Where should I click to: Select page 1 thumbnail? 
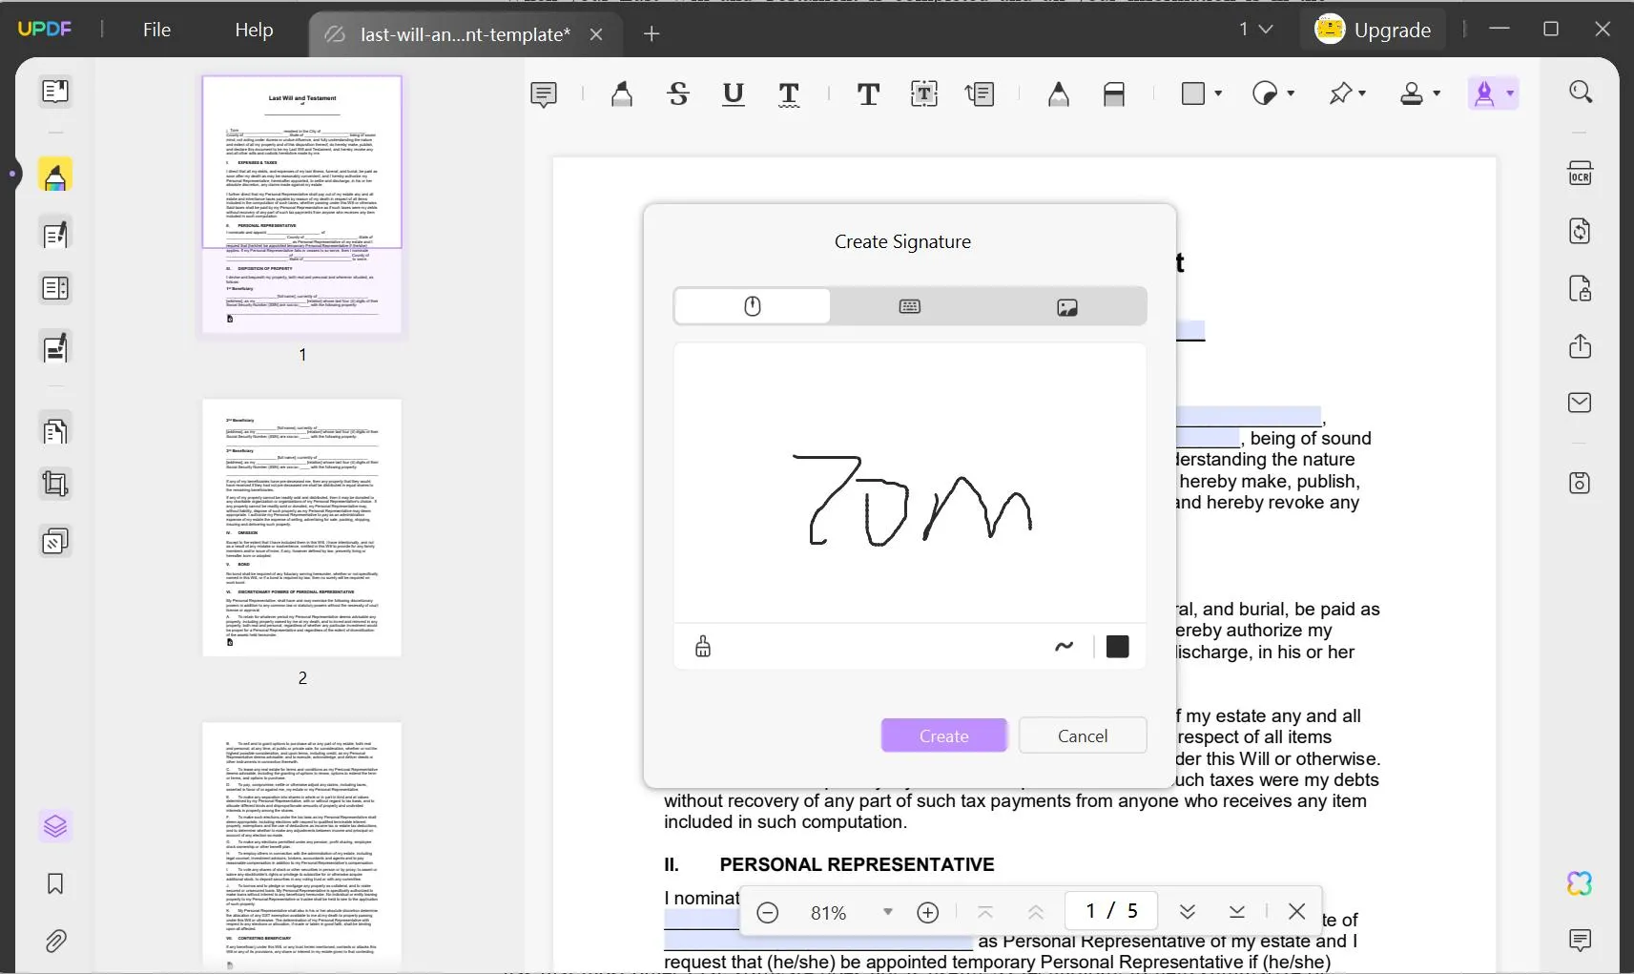click(x=302, y=204)
